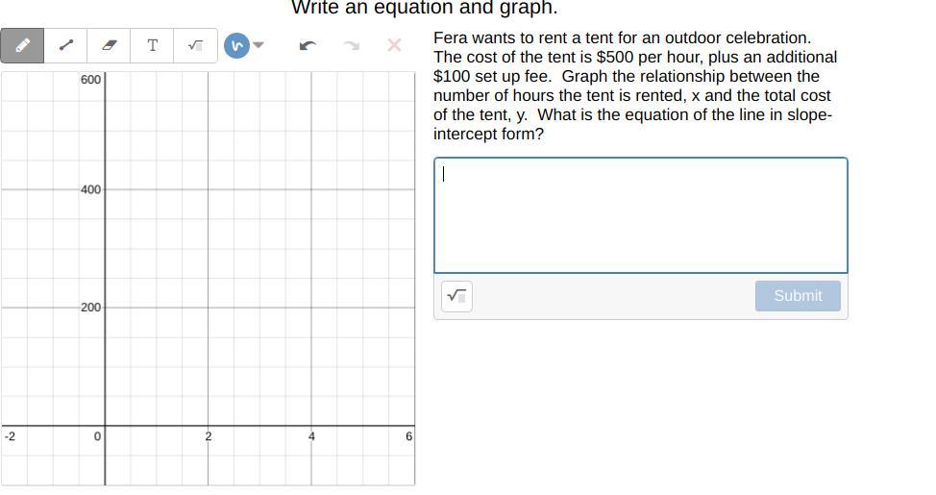Select the text tool

pos(152,45)
